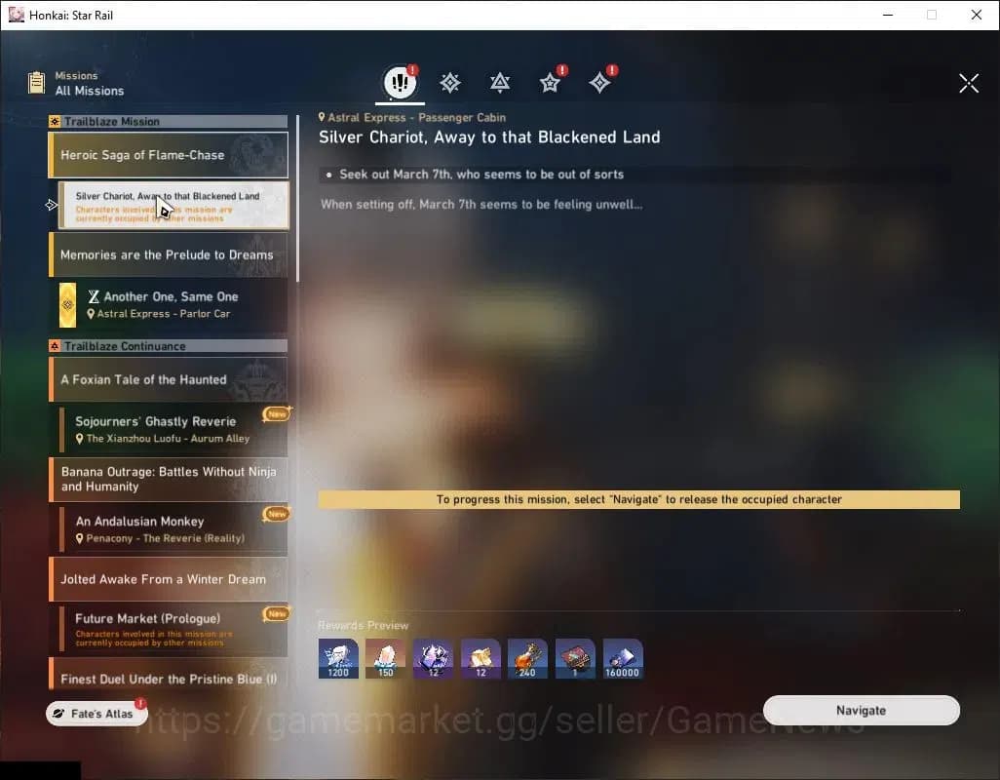View the 160000 credits reward icon
The width and height of the screenshot is (1000, 780).
(623, 658)
